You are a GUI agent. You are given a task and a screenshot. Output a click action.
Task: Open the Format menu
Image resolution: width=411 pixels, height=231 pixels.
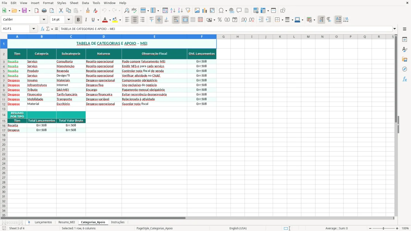point(48,3)
